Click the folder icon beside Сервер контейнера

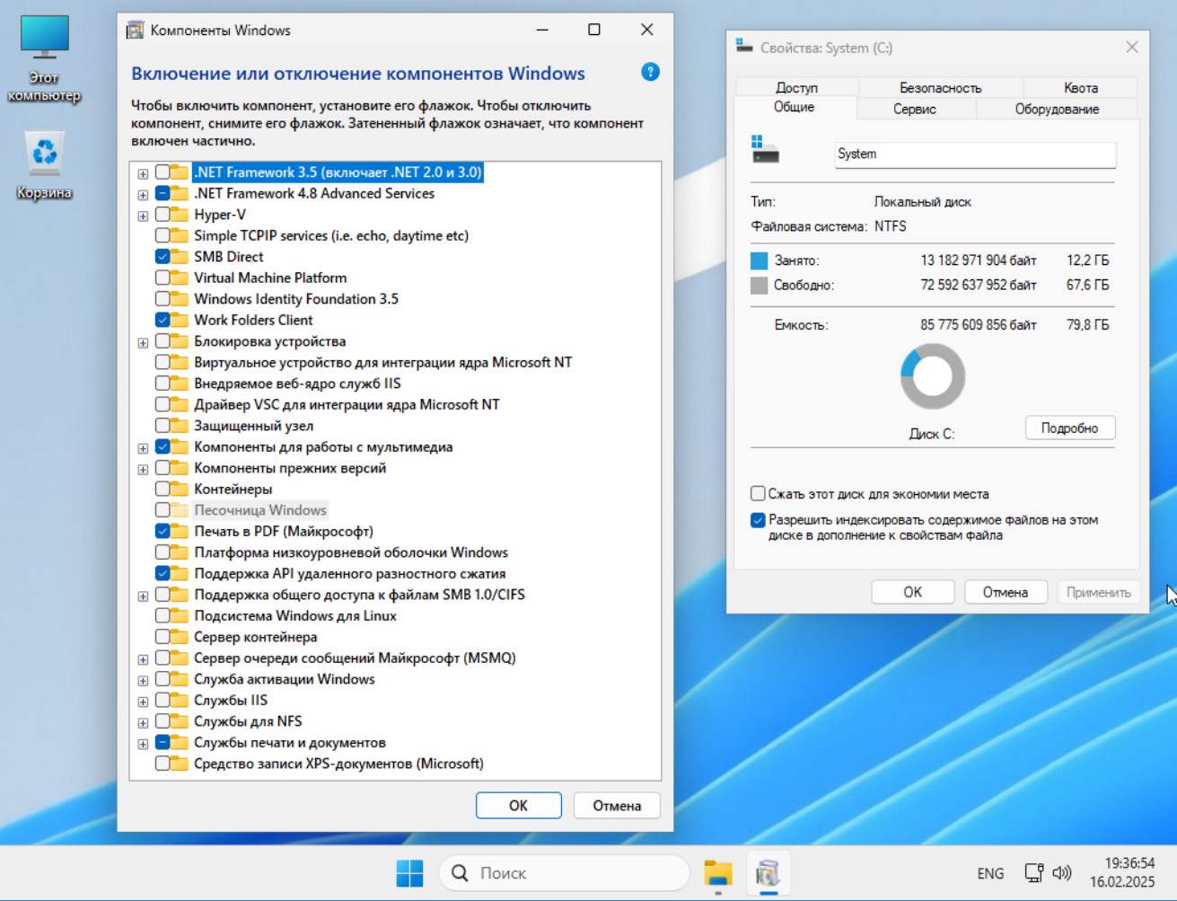click(x=180, y=637)
